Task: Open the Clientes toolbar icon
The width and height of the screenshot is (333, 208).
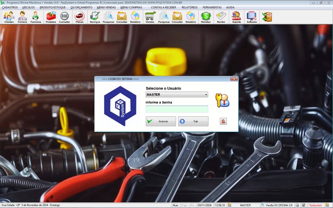Action: point(9,17)
